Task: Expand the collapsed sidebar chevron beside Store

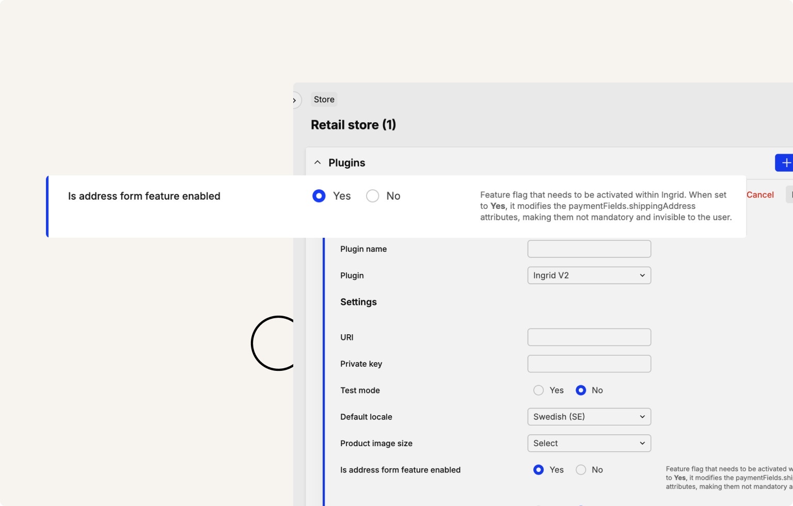Action: [295, 100]
